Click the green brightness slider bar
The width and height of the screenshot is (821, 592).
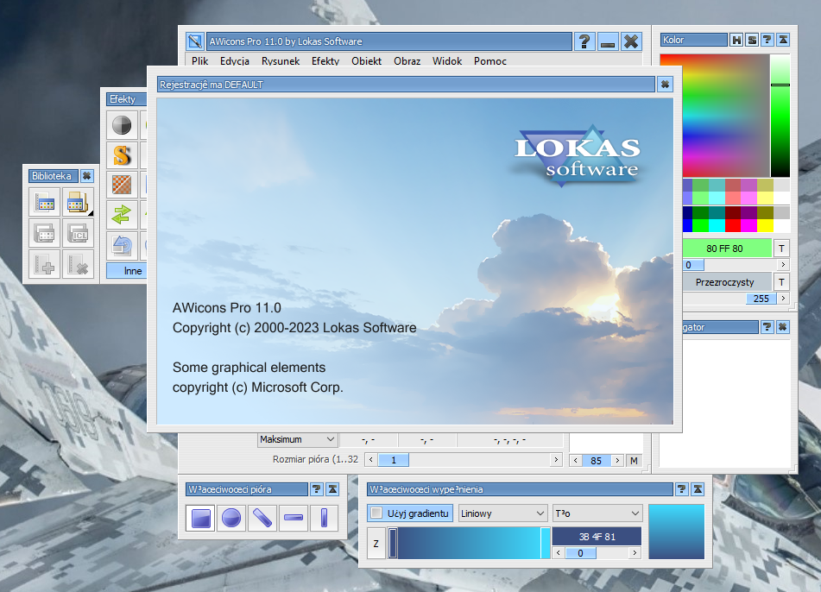[780, 115]
